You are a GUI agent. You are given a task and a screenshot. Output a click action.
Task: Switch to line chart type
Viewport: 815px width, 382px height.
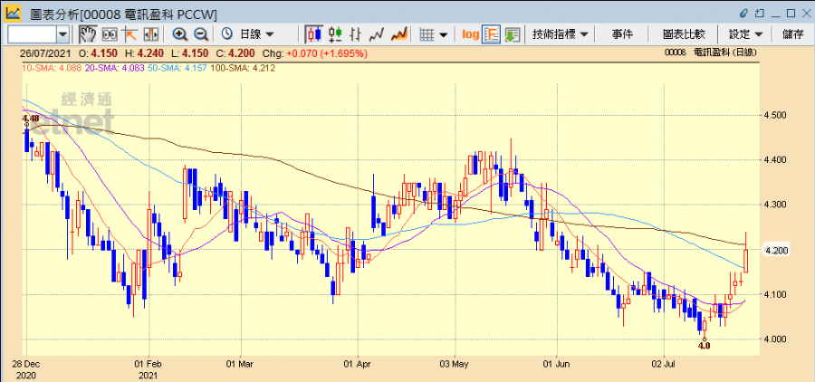tap(377, 33)
